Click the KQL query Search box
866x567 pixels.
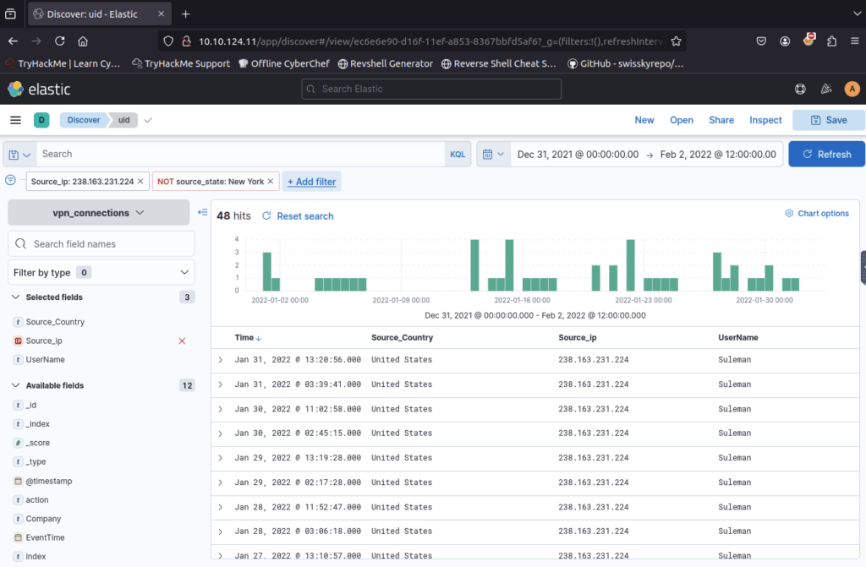[x=241, y=154]
